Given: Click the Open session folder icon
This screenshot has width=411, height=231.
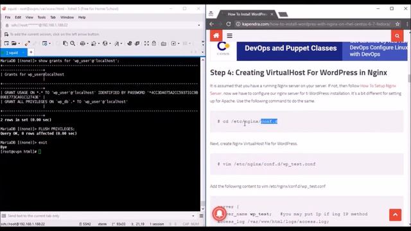Looking at the screenshot, I should click(x=14, y=44).
